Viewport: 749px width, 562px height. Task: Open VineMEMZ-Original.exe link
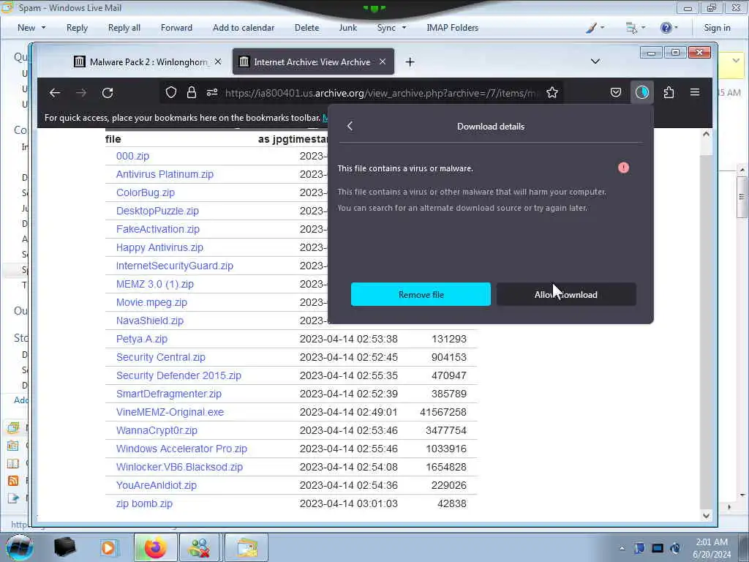(x=170, y=412)
